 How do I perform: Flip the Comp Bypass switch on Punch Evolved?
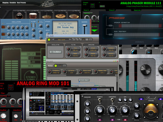(112, 100)
